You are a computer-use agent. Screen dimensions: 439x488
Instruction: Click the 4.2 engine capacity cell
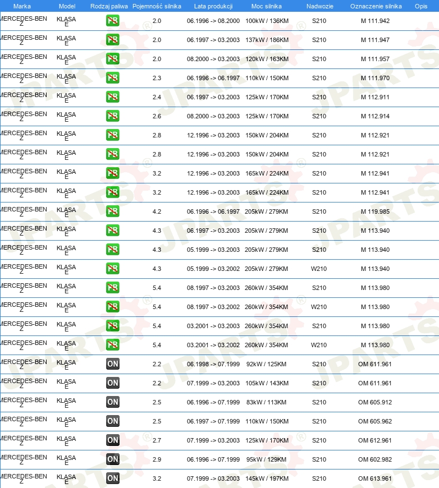point(157,211)
